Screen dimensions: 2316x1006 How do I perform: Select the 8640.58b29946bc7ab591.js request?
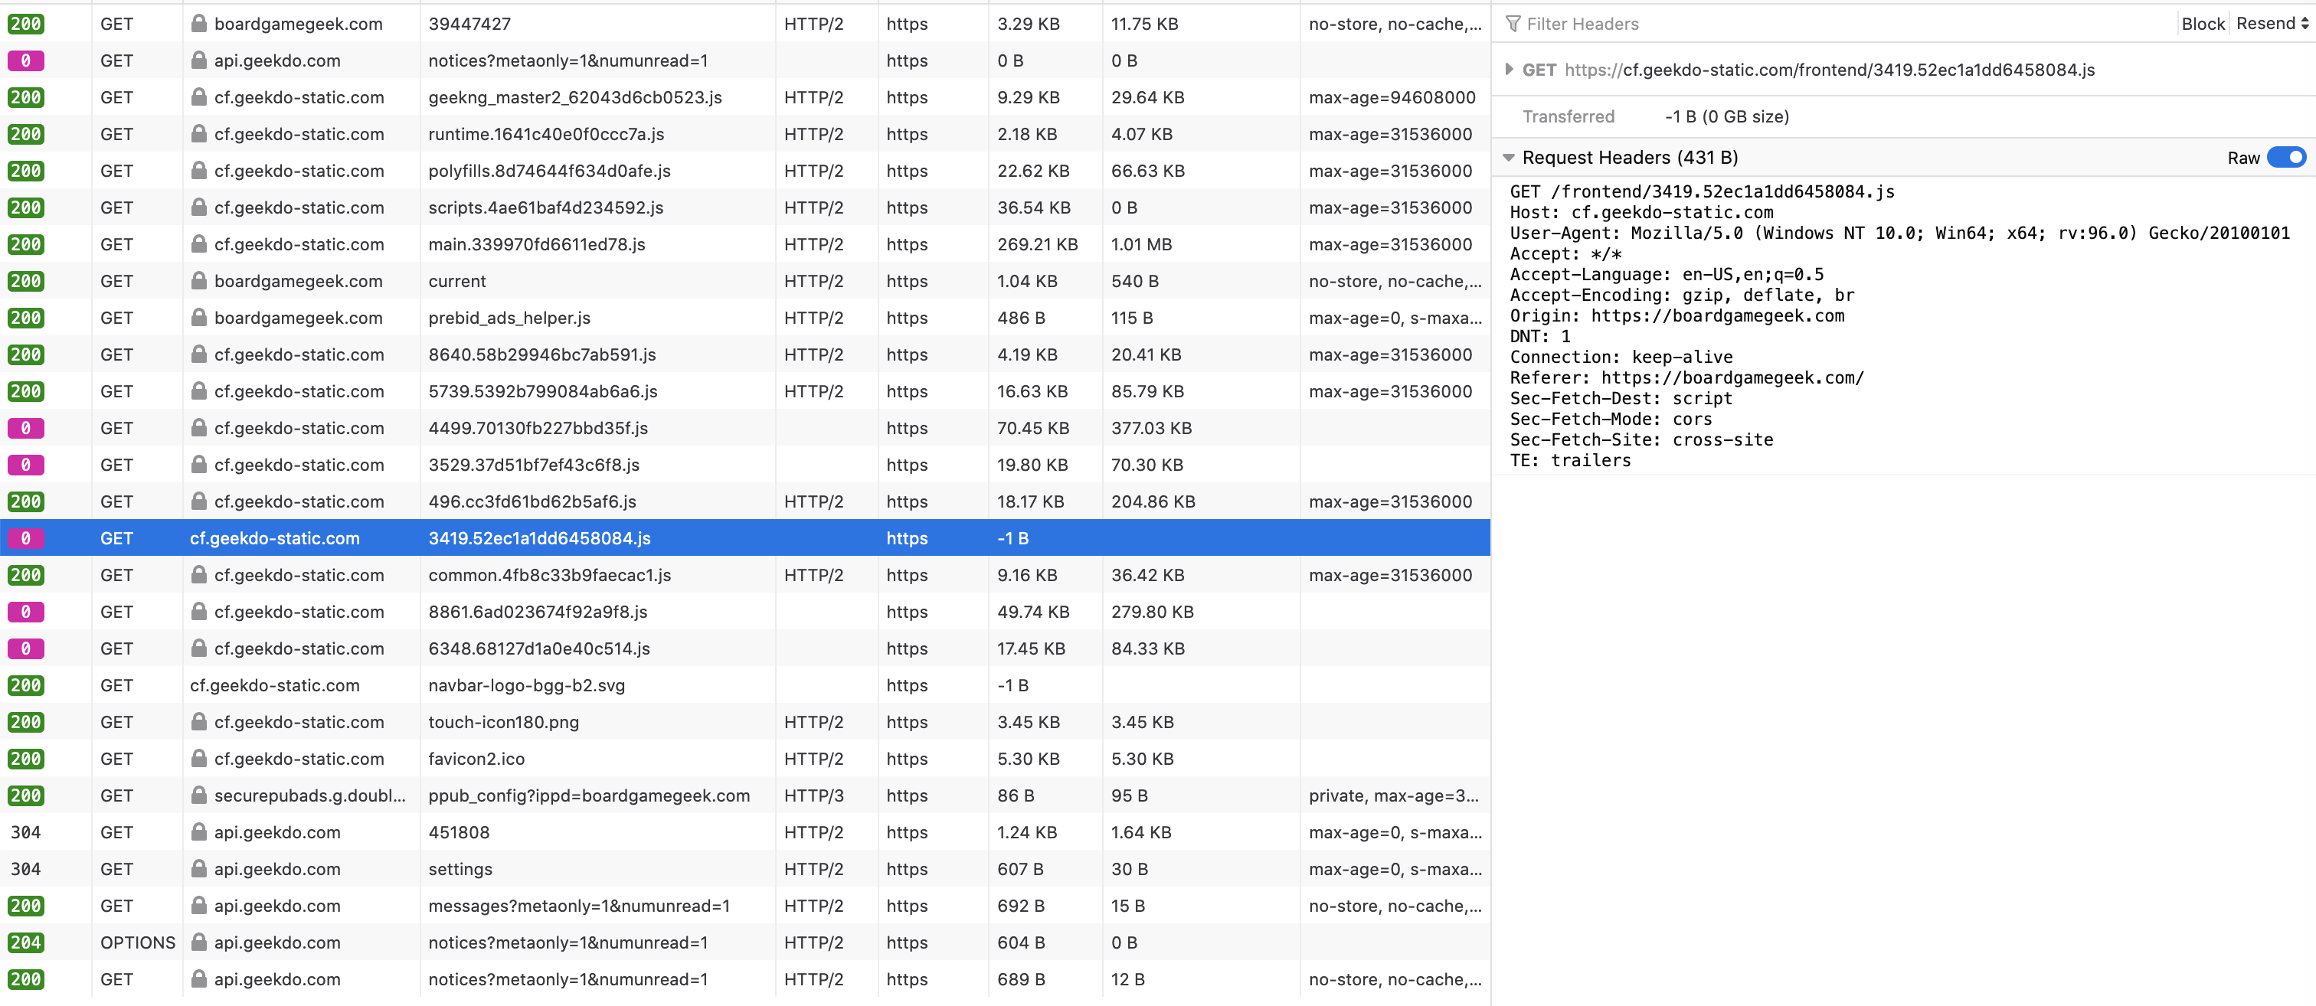tap(745, 355)
